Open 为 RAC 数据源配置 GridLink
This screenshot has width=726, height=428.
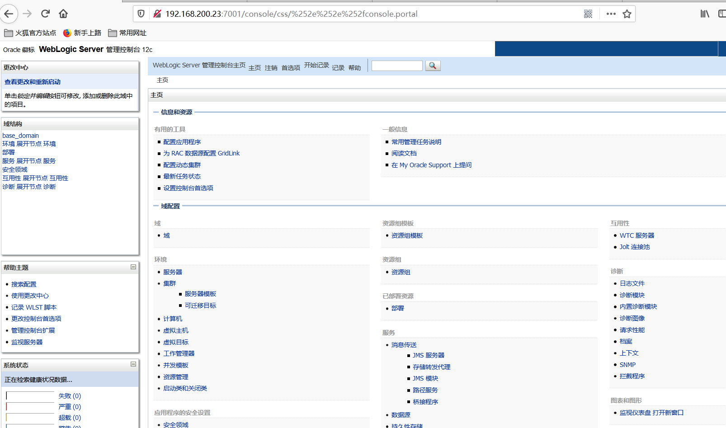pyautogui.click(x=202, y=153)
